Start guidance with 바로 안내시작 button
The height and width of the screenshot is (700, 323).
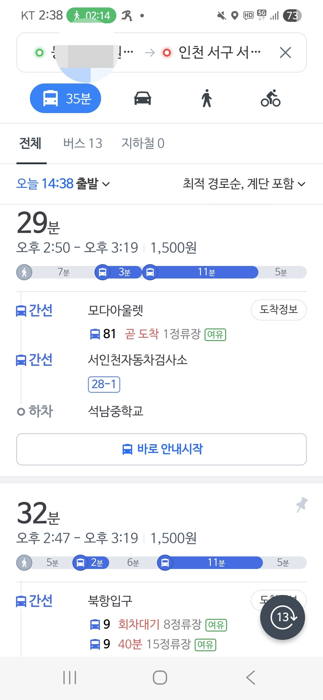point(161,449)
